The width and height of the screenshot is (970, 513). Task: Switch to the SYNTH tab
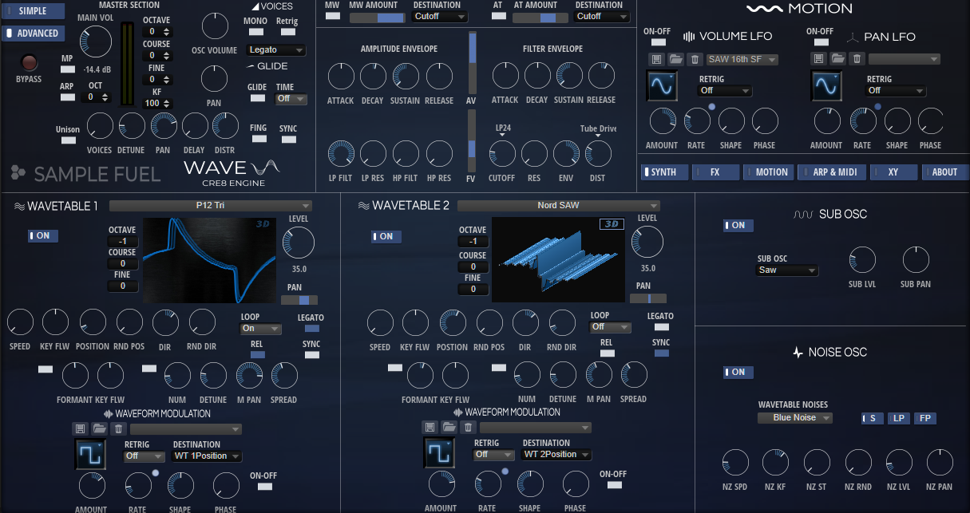[x=664, y=172]
